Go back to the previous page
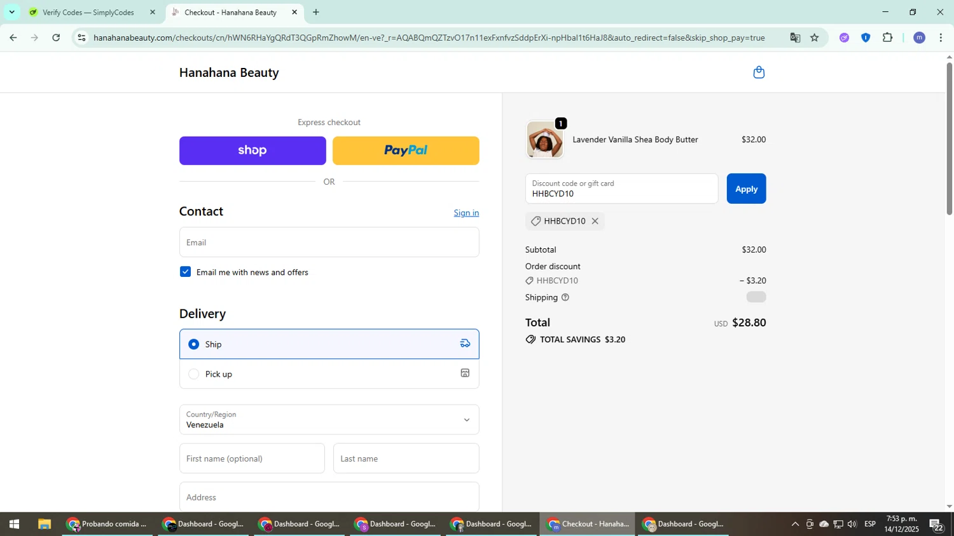The height and width of the screenshot is (536, 954). [13, 37]
